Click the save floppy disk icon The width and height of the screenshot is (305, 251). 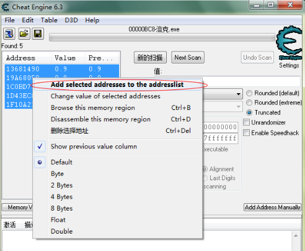pos(38,34)
